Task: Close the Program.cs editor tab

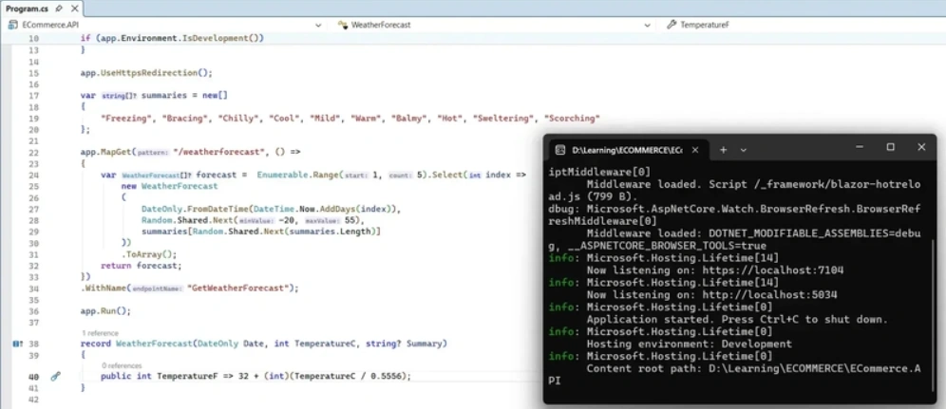Action: [x=74, y=9]
